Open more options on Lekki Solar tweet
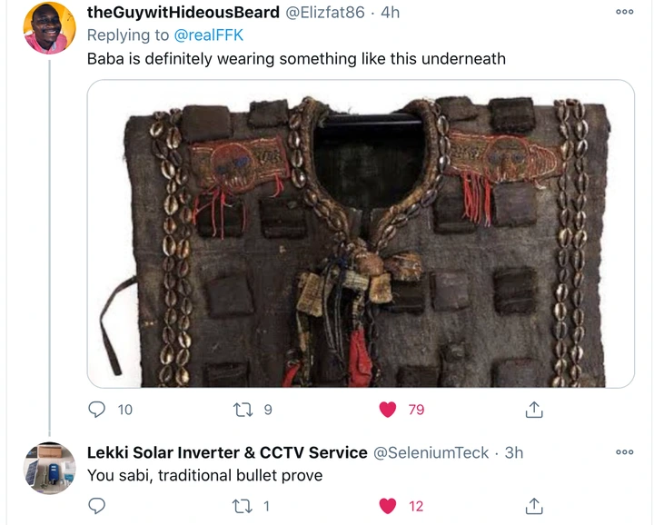This screenshot has height=525, width=654. click(x=624, y=452)
